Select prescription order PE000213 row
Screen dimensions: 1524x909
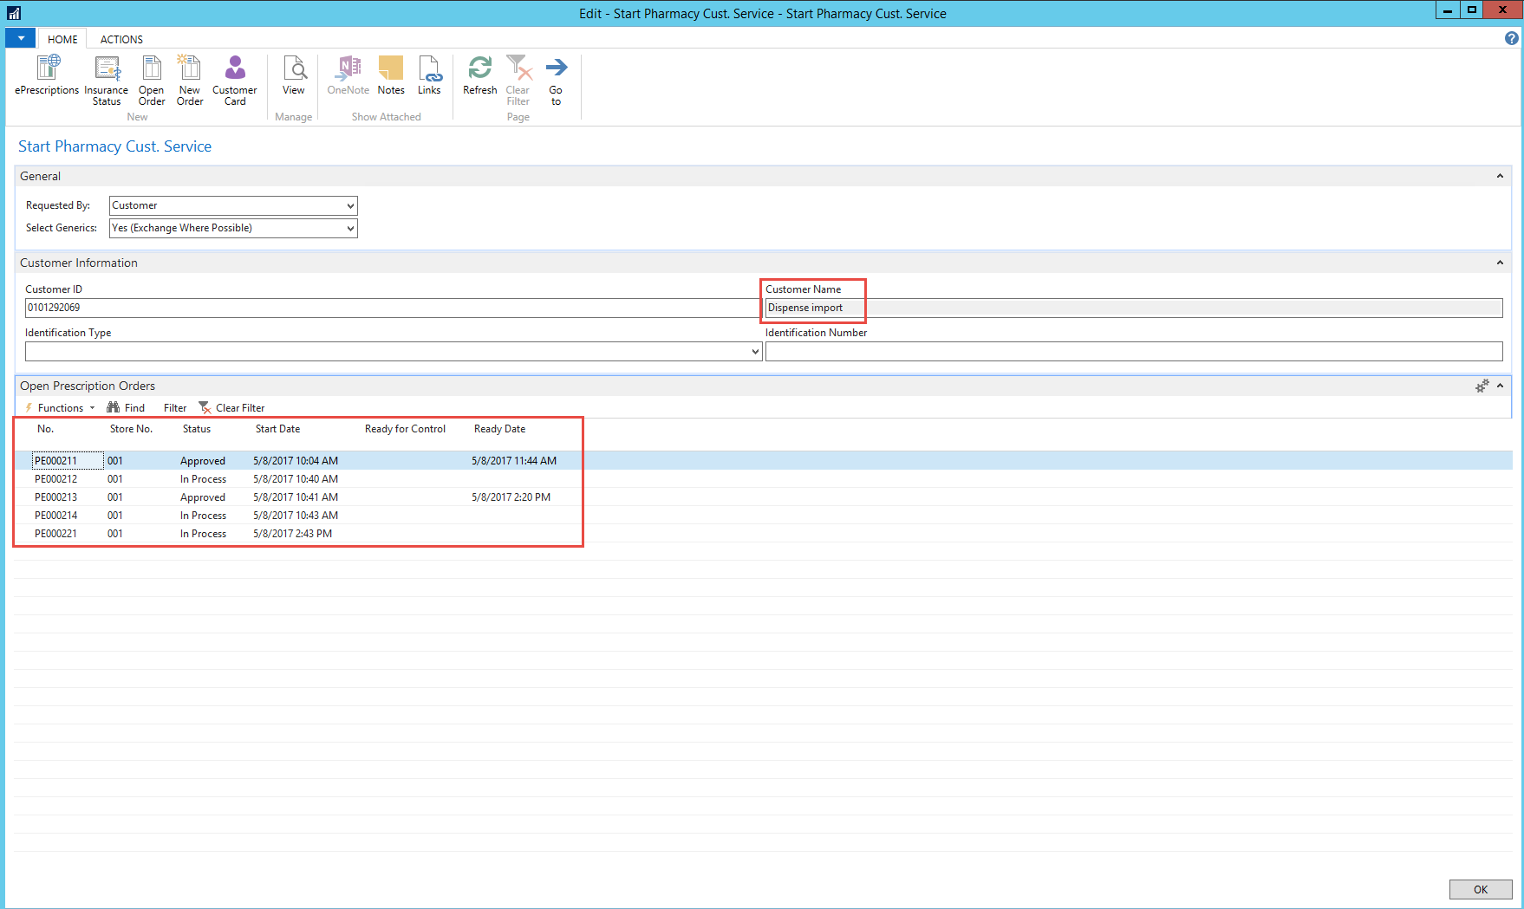click(x=56, y=497)
